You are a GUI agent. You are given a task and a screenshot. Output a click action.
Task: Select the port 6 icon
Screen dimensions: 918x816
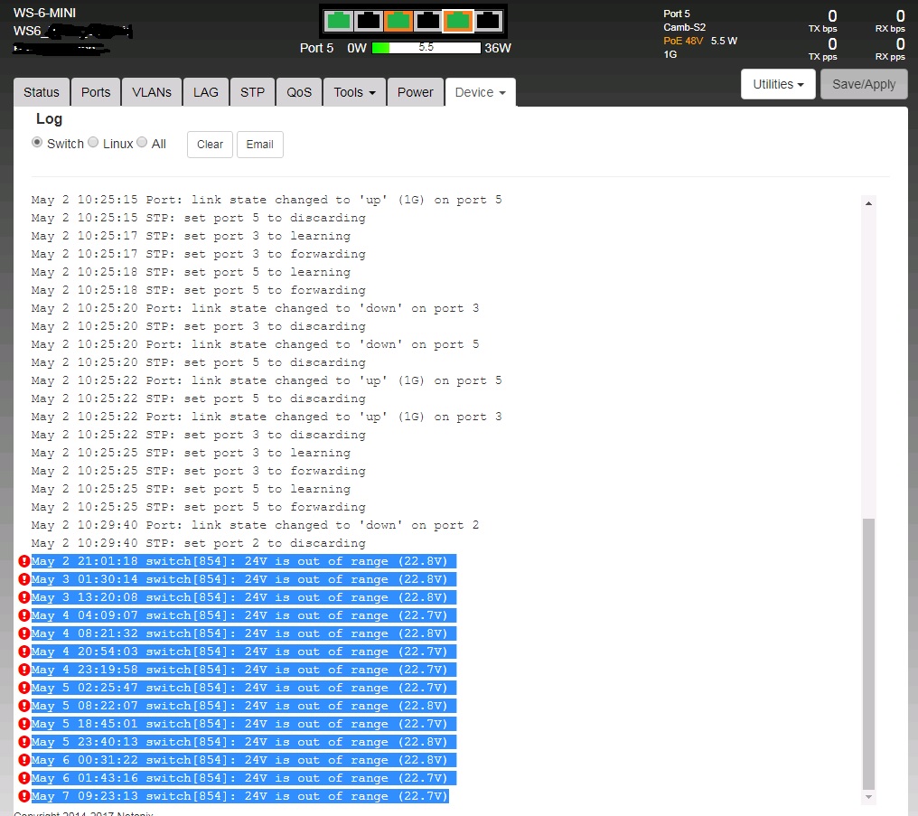pos(488,21)
